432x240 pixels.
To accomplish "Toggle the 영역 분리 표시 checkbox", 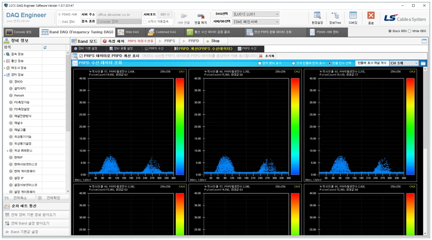I will click(260, 63).
